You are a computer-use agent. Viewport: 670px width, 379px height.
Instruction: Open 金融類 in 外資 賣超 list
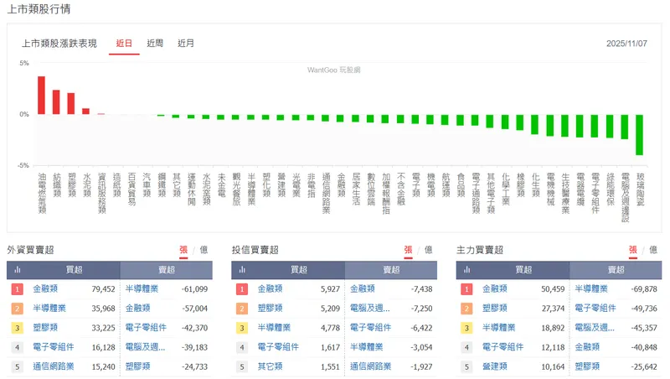(137, 309)
